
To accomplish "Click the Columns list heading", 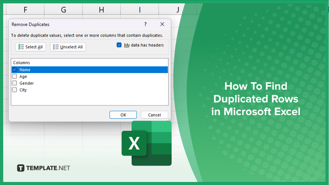I will 22,62.
